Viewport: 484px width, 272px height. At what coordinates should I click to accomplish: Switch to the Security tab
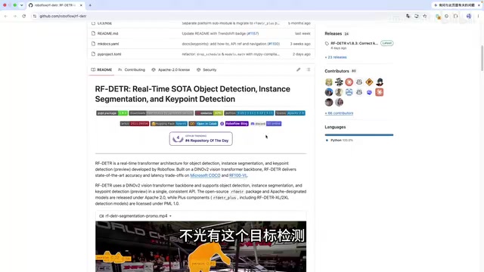click(x=206, y=70)
